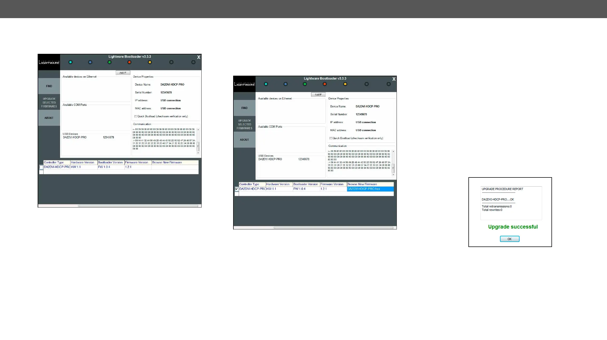Click Communication log scroll-down arrow, left window
607x340 pixels.
pyautogui.click(x=198, y=153)
